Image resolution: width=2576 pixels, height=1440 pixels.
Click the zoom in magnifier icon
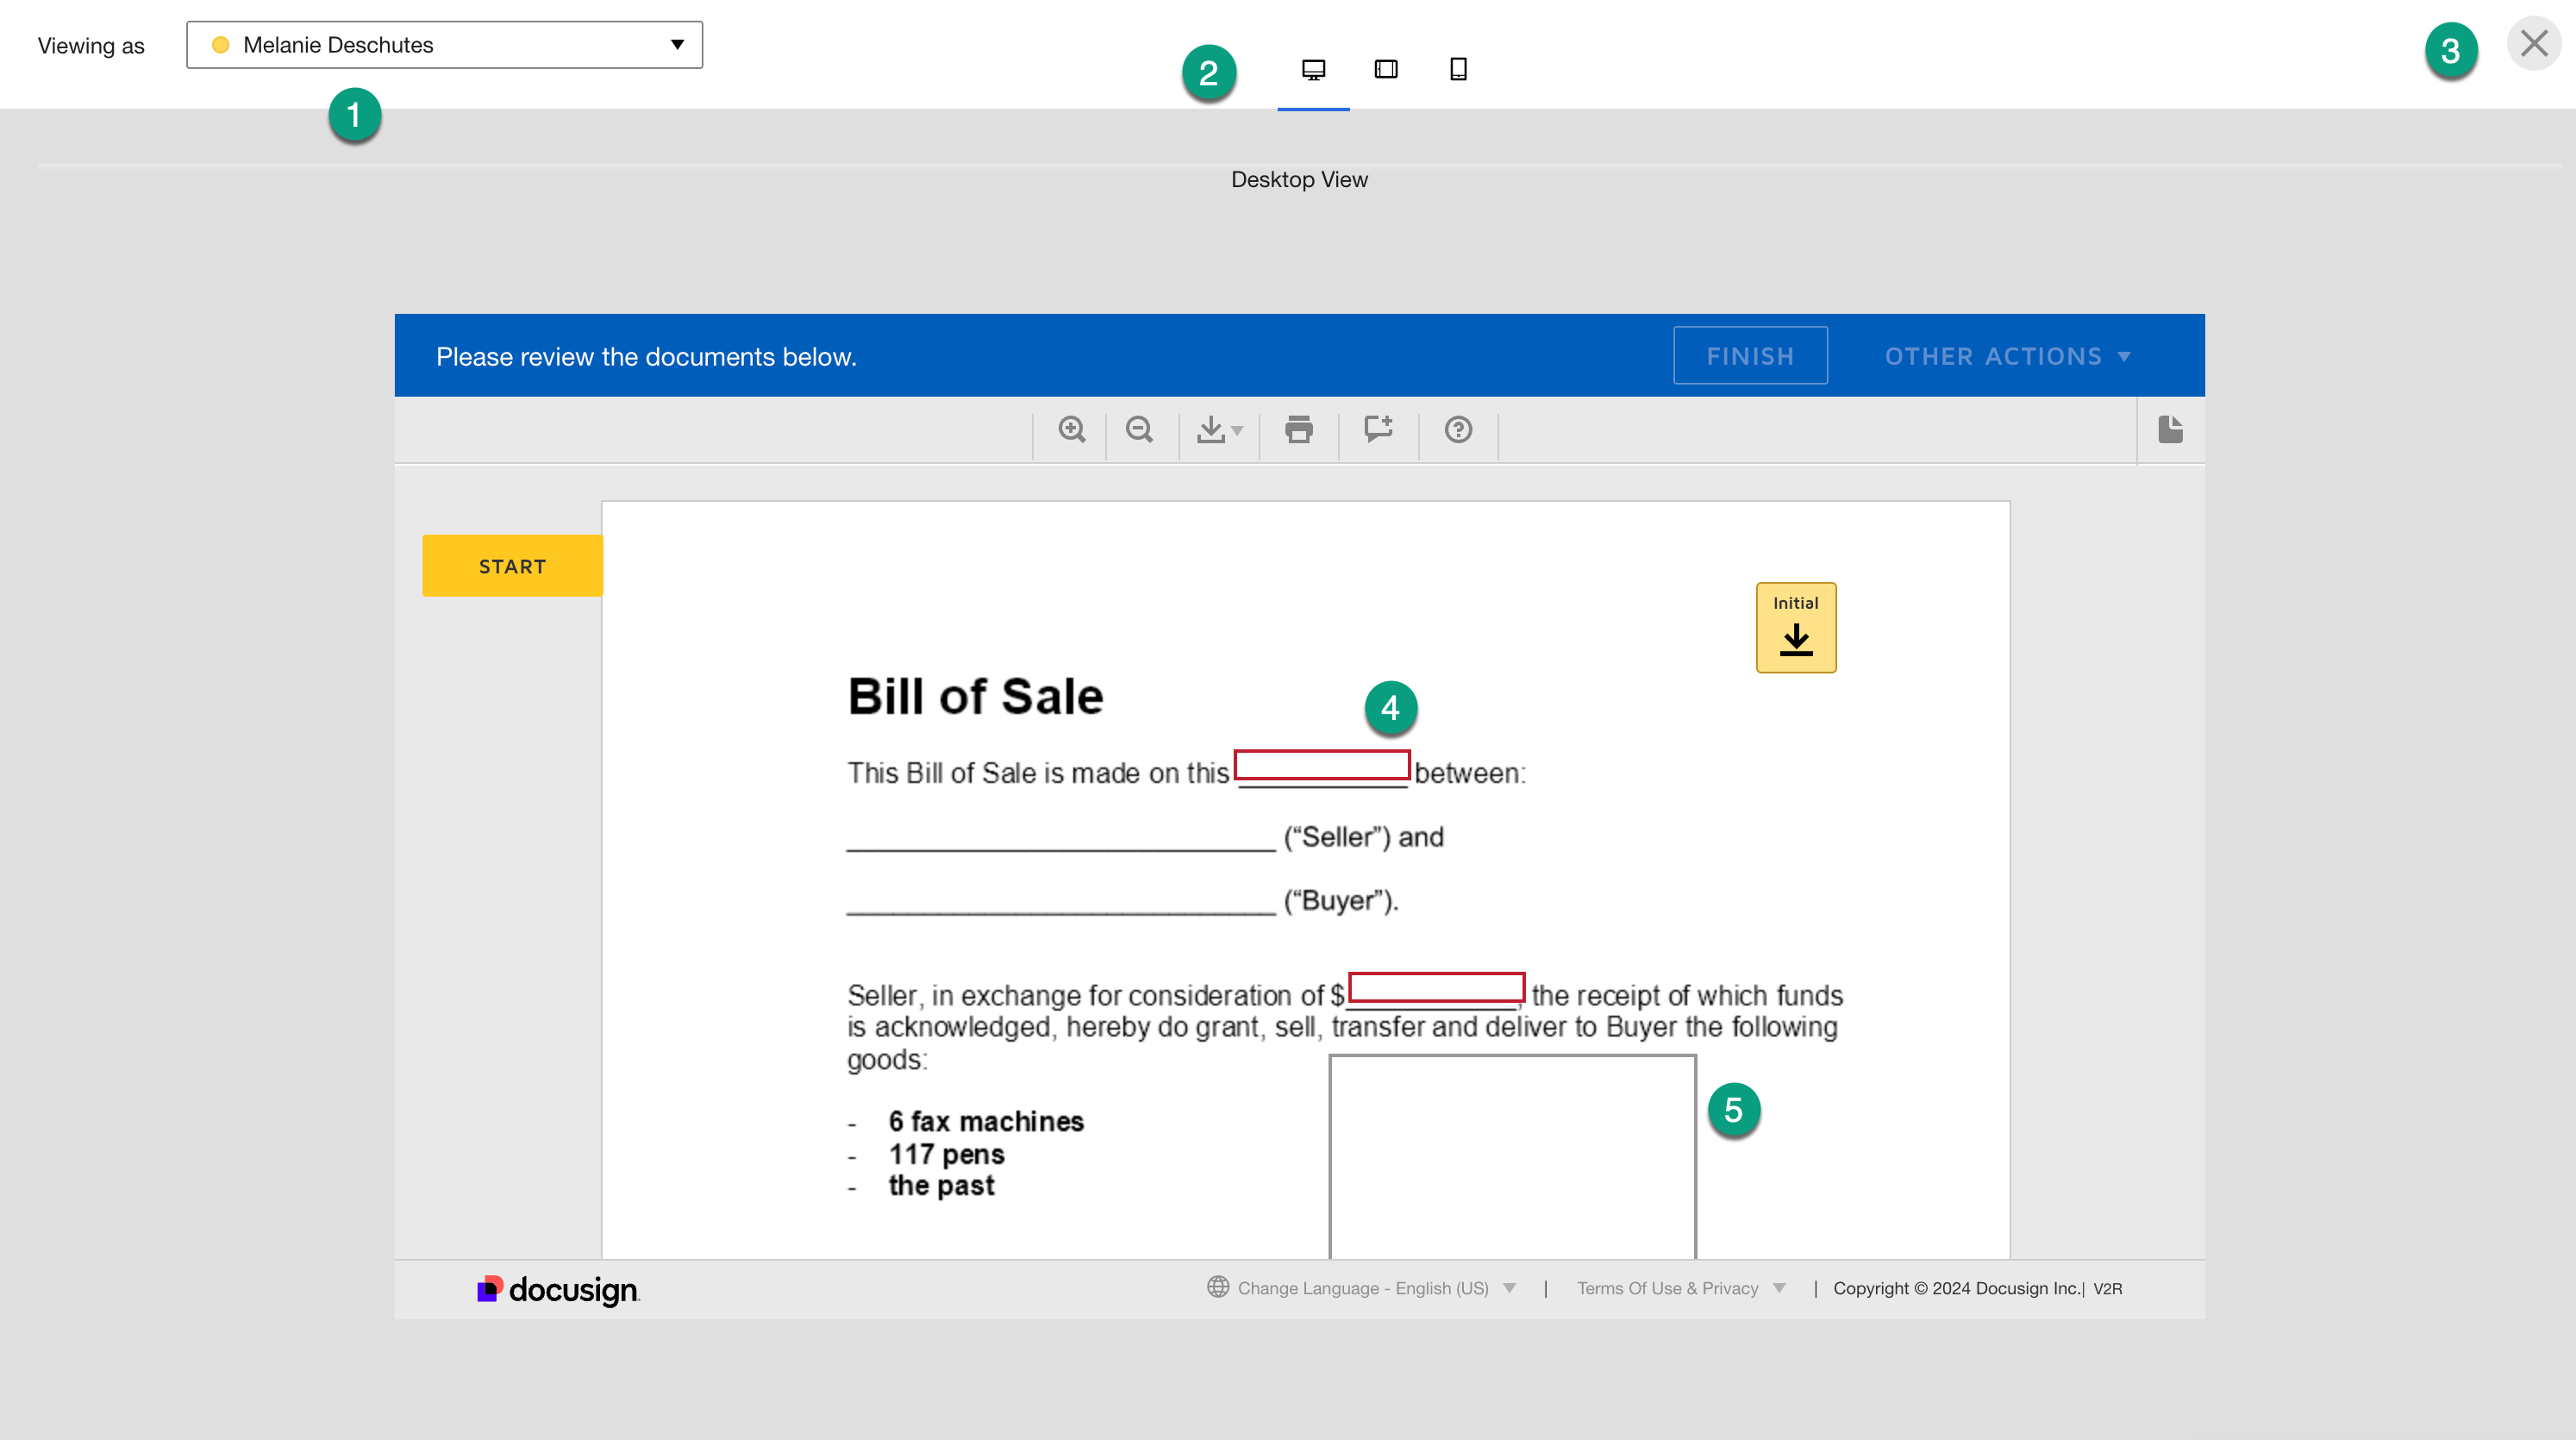[x=1071, y=430]
